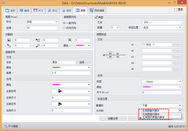
Task: Click the 延伸 input field with 35
Action: click(42, 28)
